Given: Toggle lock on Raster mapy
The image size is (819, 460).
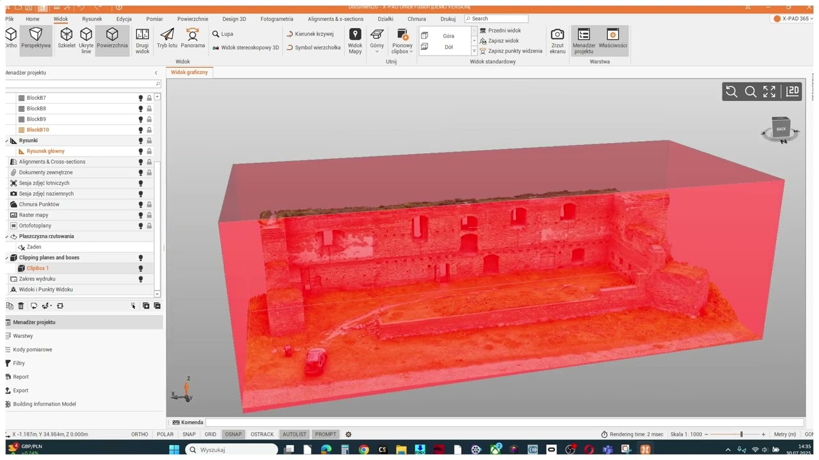Looking at the screenshot, I should click(x=149, y=215).
